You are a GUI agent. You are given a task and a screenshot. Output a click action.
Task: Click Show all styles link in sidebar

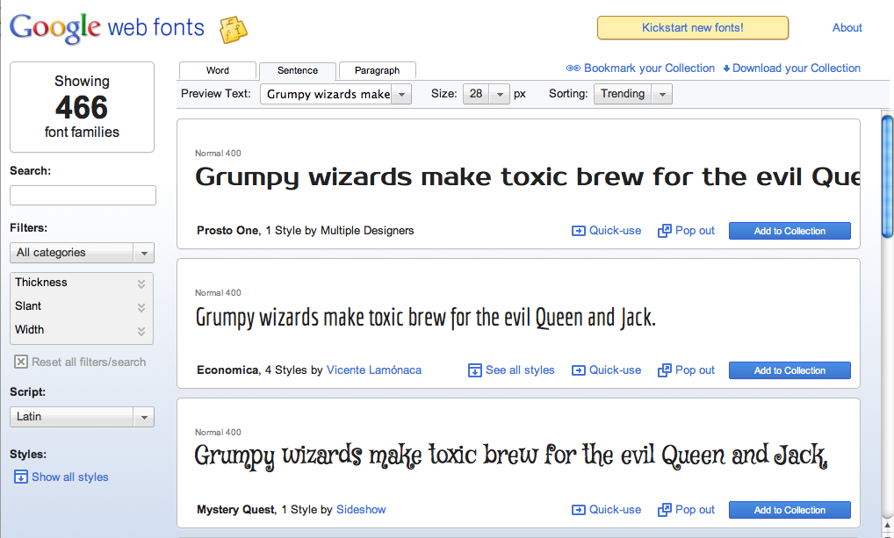[70, 477]
